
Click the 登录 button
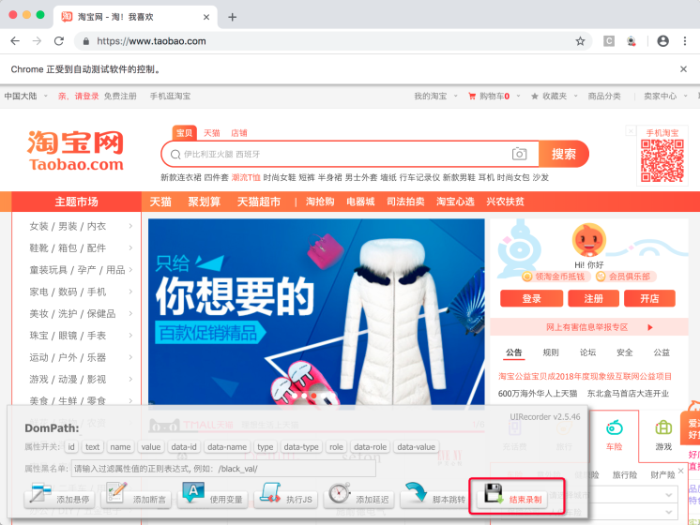pyautogui.click(x=532, y=298)
